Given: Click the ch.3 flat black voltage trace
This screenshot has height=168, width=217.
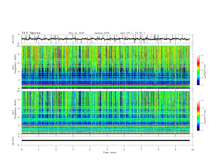Looking at the screenshot, I should pos(105,141).
